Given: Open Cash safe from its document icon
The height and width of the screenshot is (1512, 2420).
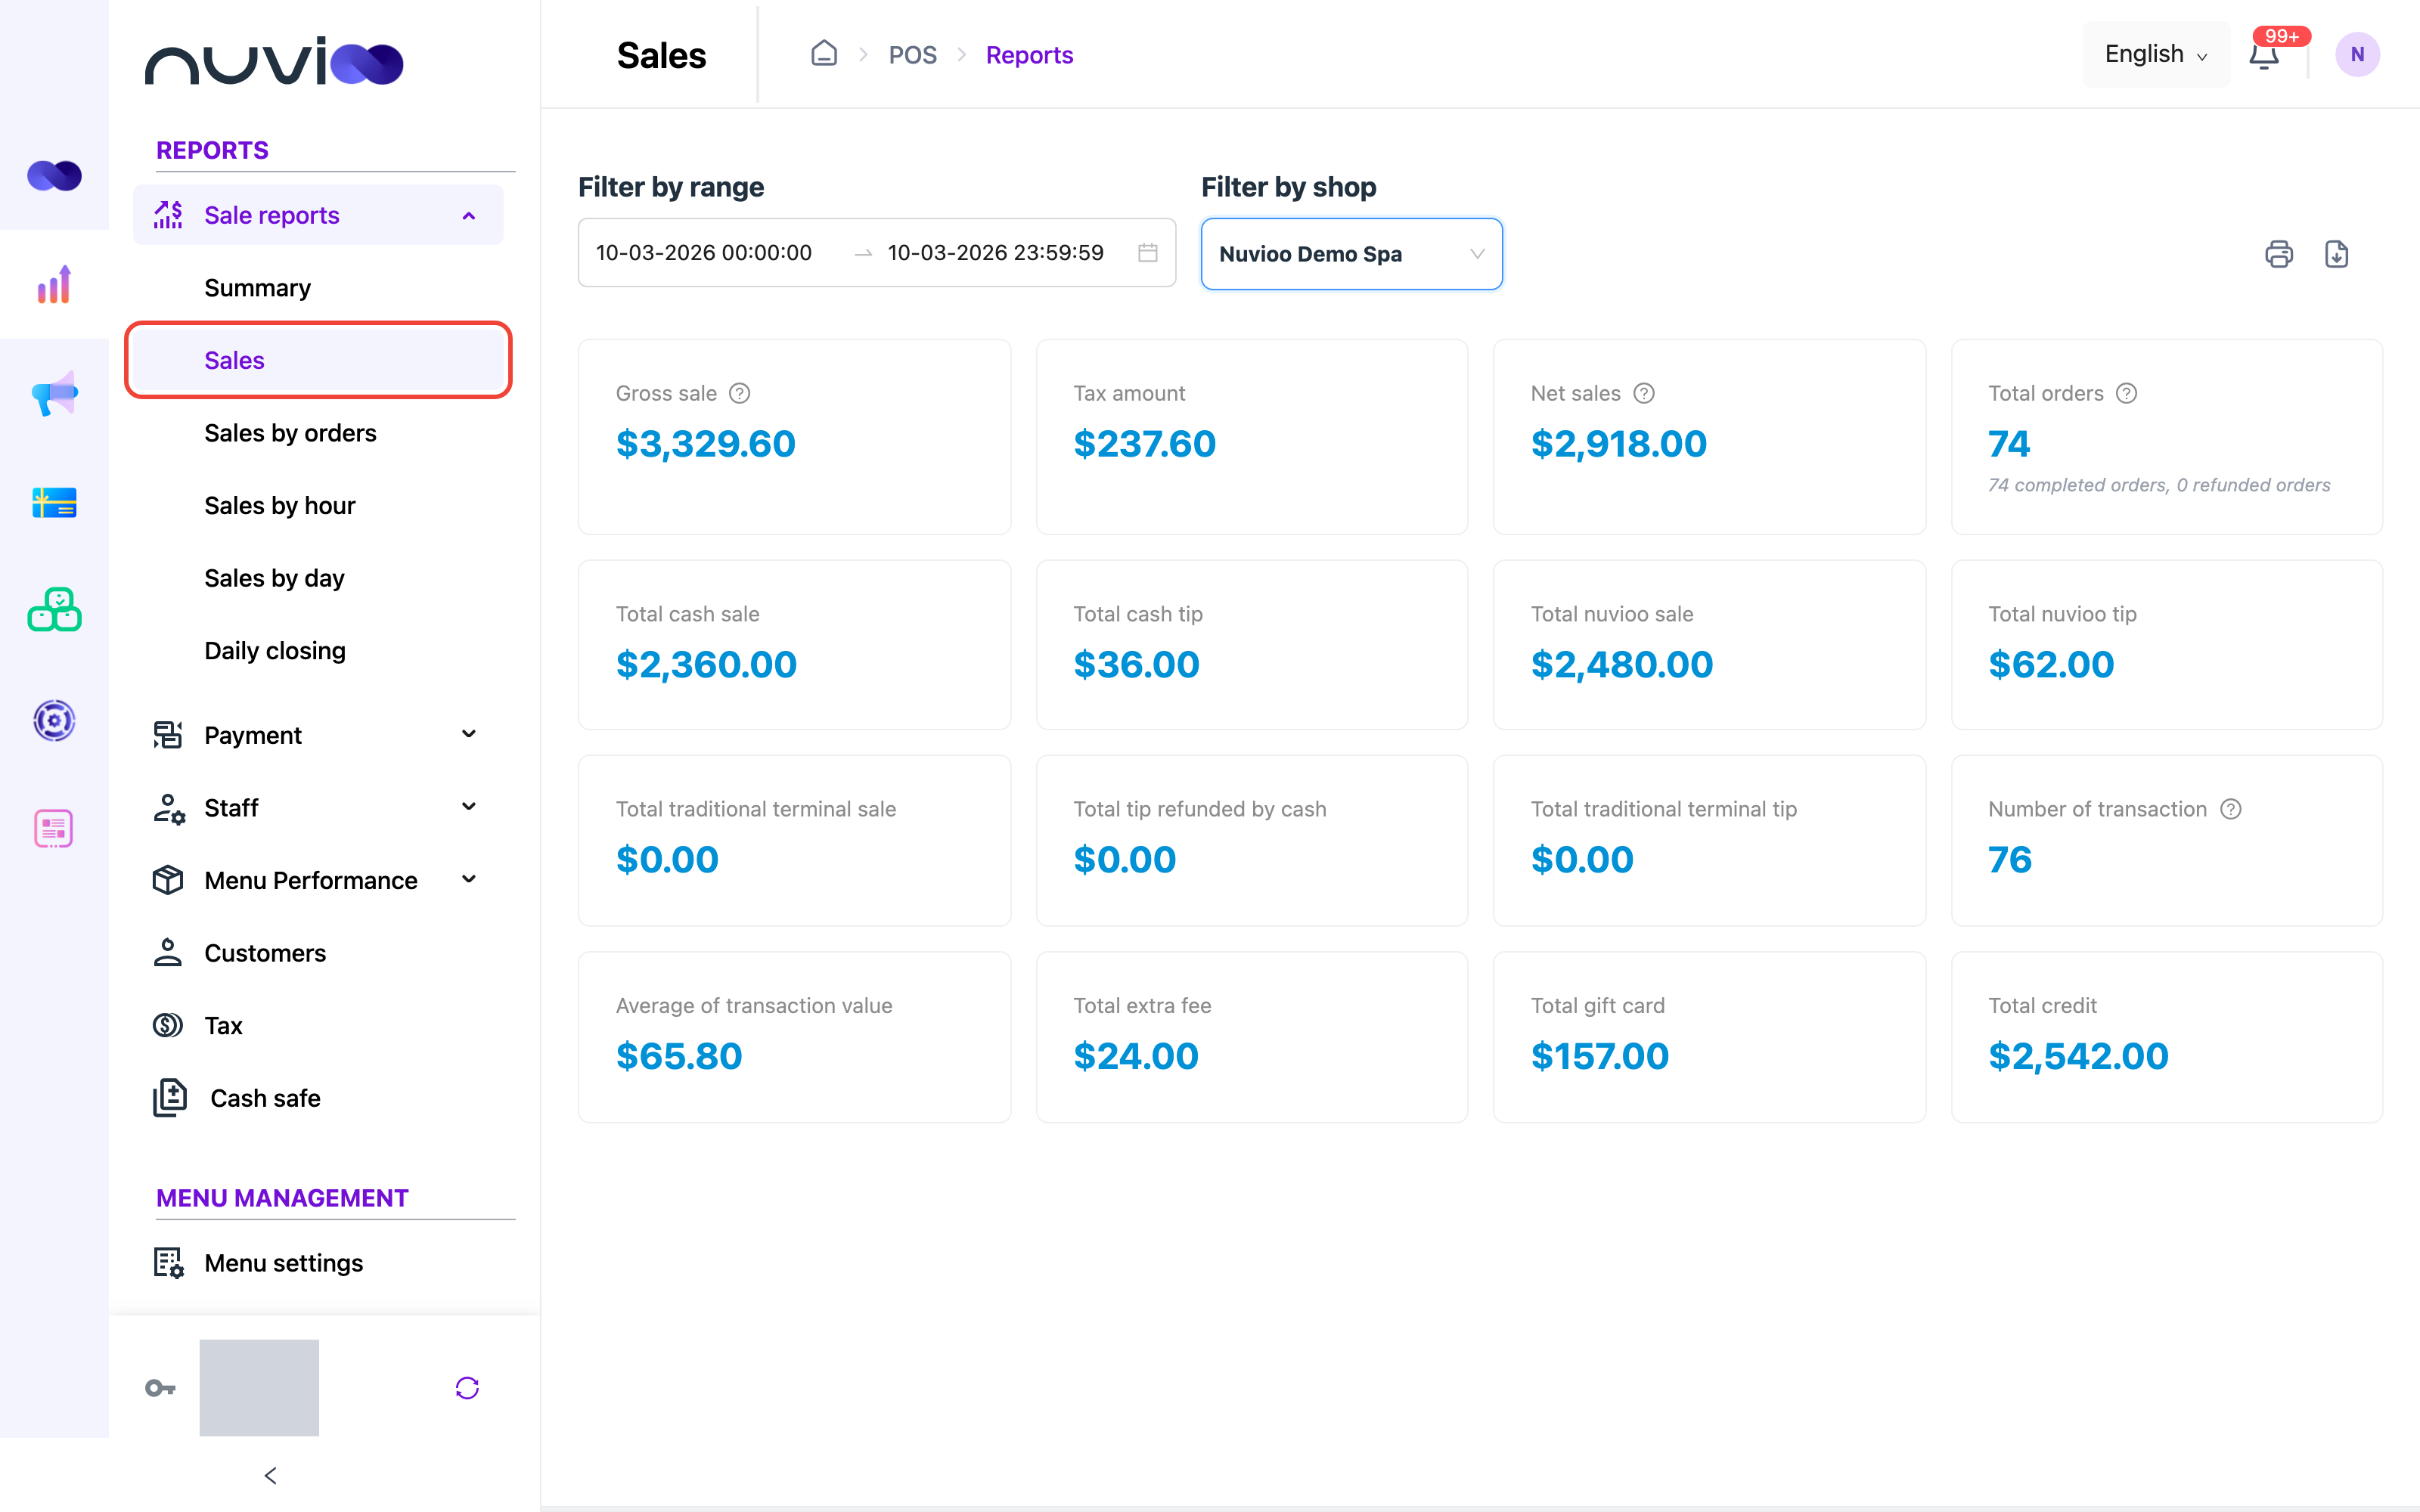Looking at the screenshot, I should pyautogui.click(x=170, y=1098).
